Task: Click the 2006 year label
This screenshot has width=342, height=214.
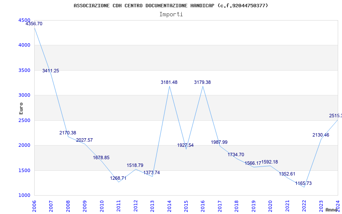Action: 34,206
